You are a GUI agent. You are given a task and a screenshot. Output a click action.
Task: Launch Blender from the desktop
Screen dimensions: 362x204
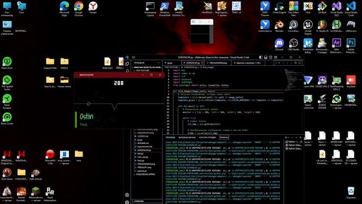(279, 26)
